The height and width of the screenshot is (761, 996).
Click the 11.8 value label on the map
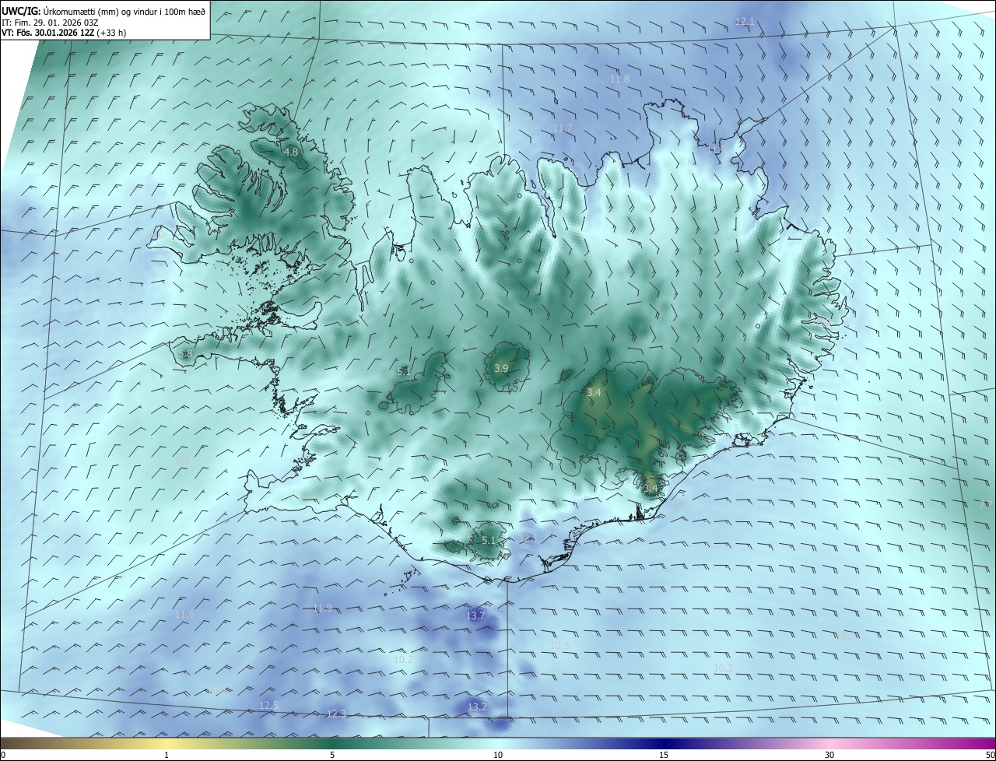pos(619,79)
